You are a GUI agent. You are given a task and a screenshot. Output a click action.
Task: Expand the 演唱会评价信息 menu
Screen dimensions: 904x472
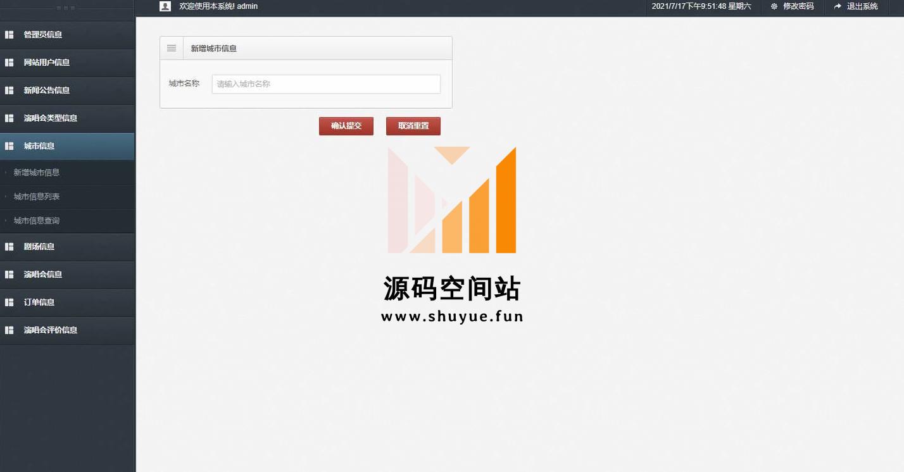67,330
